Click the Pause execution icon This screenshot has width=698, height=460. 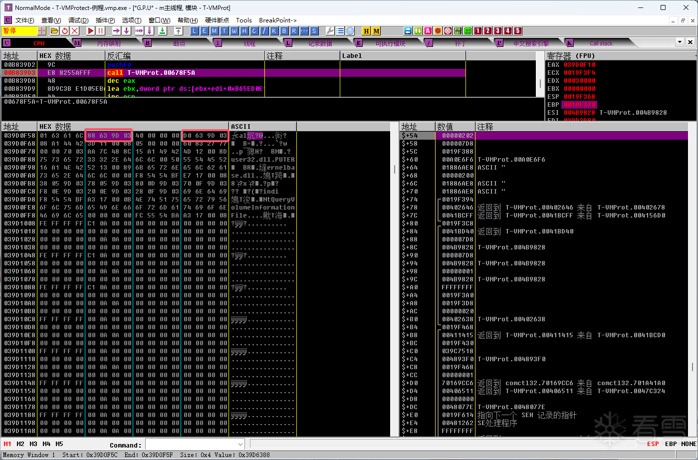(x=100, y=31)
